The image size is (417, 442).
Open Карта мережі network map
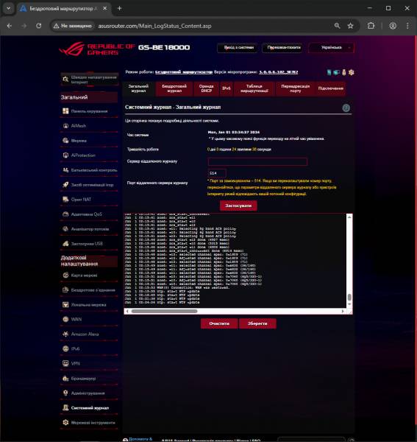[x=89, y=275]
